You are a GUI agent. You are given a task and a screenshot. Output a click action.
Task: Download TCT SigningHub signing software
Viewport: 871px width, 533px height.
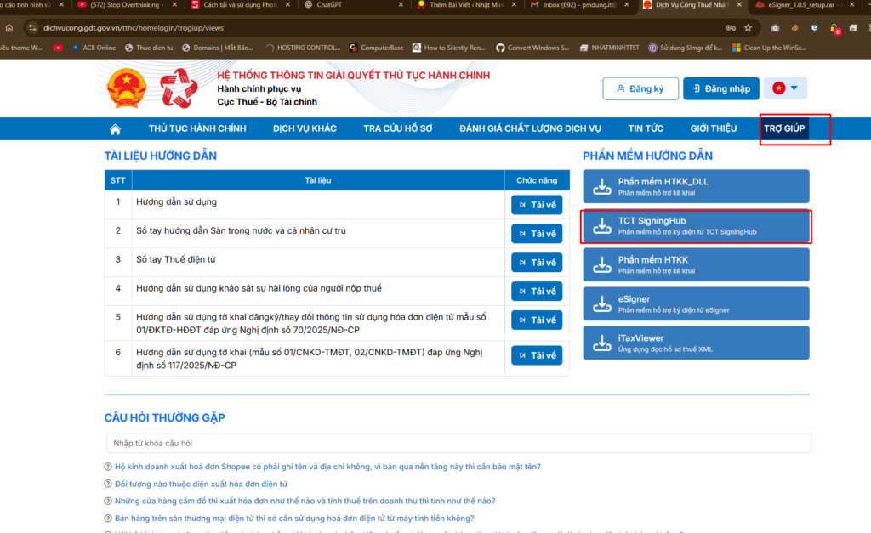point(695,226)
